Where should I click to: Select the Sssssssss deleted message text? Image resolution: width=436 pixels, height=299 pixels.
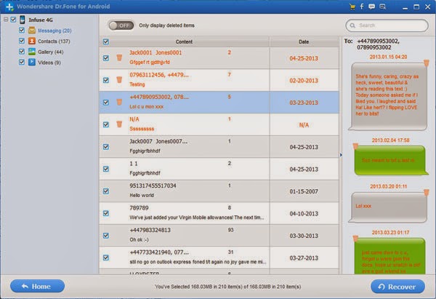(142, 129)
